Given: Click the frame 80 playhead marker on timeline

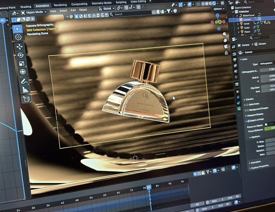Looking at the screenshot, I should tap(149, 187).
